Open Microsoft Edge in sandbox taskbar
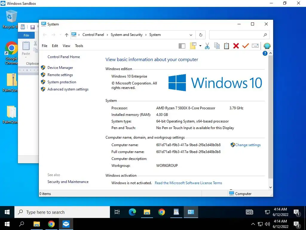 tap(132, 212)
